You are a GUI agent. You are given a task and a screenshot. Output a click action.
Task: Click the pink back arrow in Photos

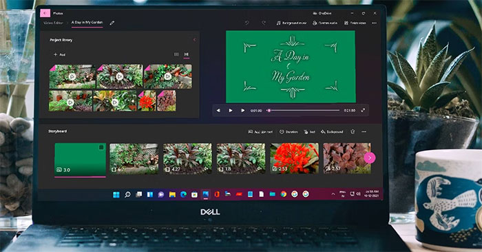[45, 13]
